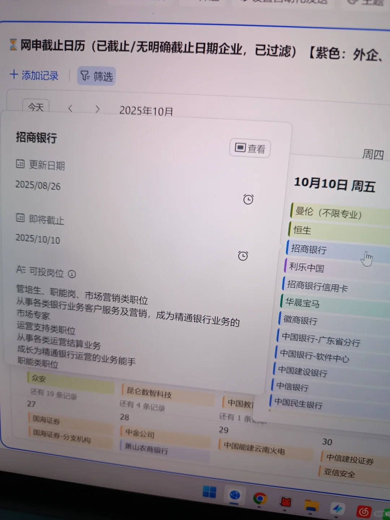Go to previous month with left chevron
The height and width of the screenshot is (520, 390).
[x=70, y=108]
